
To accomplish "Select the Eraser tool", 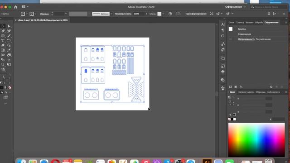I will pyautogui.click(x=3, y=45).
